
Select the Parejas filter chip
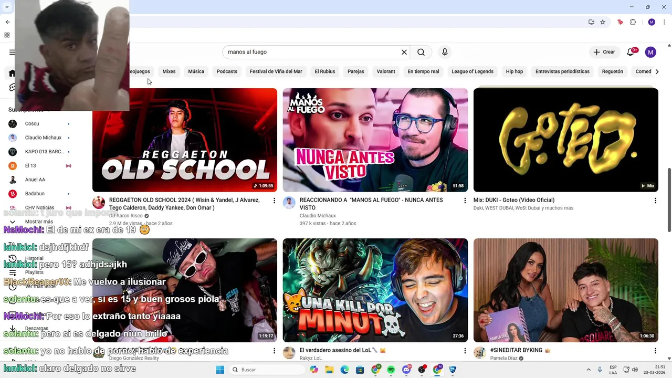pos(356,71)
